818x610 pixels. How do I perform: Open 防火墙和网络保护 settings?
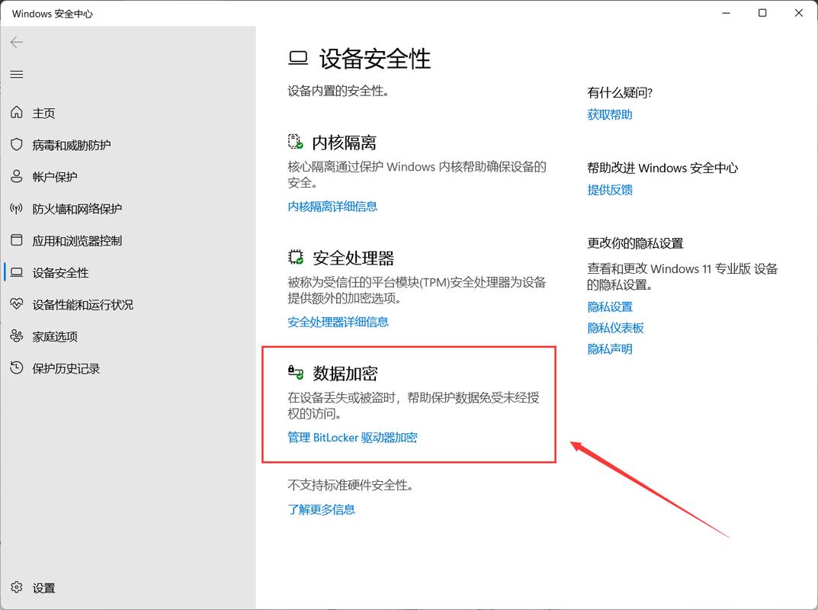[77, 208]
